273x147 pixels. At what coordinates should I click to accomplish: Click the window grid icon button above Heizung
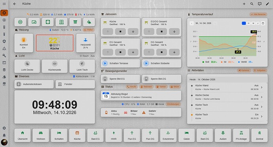click(61, 22)
